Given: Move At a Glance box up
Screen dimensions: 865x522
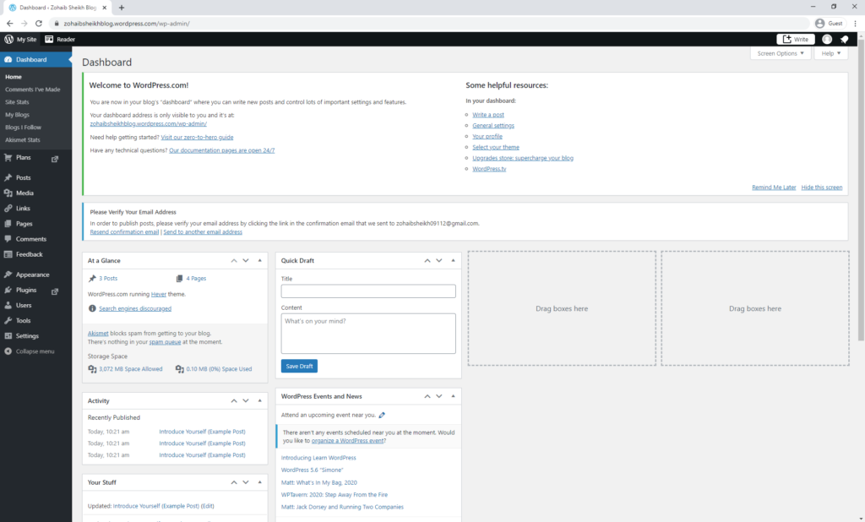Looking at the screenshot, I should point(234,260).
